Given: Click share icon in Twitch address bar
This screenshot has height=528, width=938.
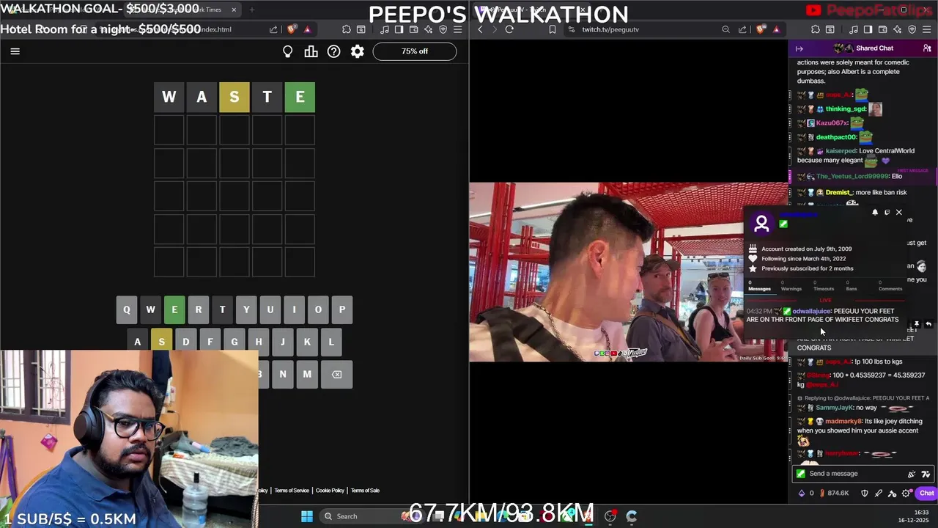Looking at the screenshot, I should point(742,29).
